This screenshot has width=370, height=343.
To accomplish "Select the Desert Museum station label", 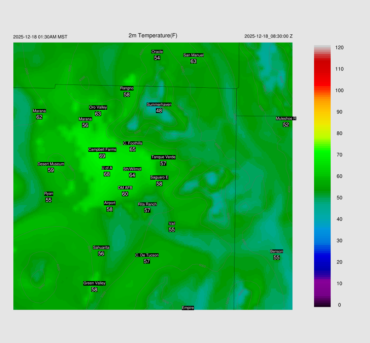I will [x=51, y=164].
